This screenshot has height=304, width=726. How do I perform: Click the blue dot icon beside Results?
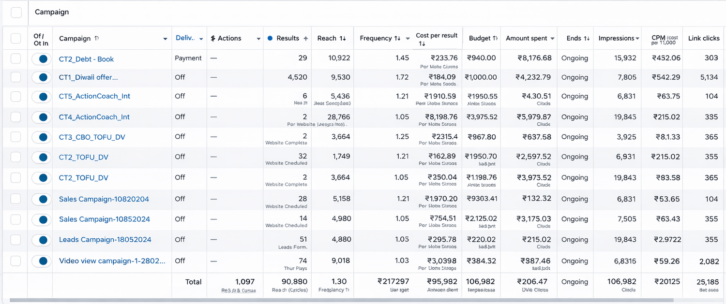click(x=270, y=38)
